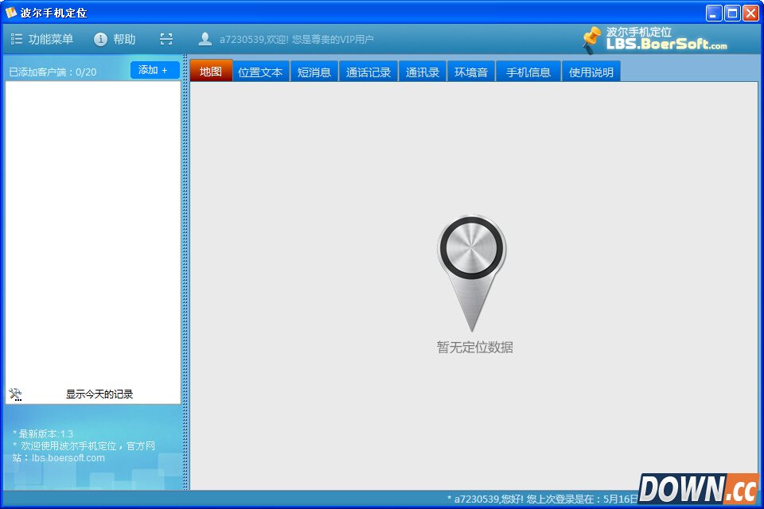View the 通话记录 tab
764x509 pixels.
click(x=368, y=72)
